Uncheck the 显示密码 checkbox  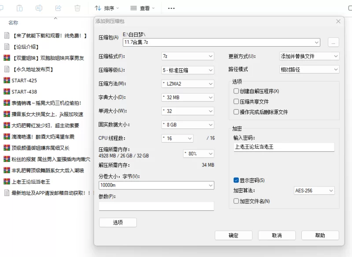click(236, 180)
